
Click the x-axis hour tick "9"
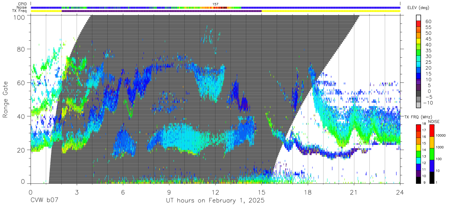[169, 192]
